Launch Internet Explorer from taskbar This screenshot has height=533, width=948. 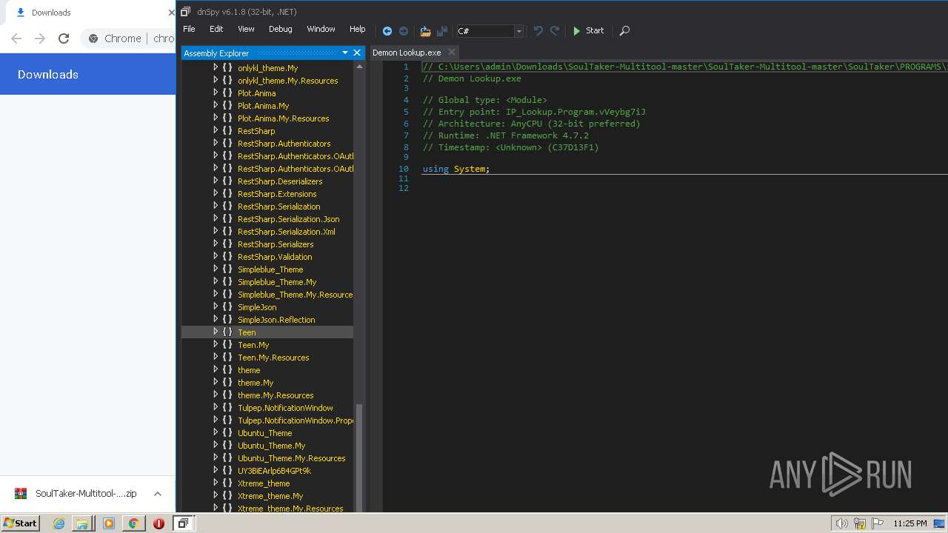59,523
